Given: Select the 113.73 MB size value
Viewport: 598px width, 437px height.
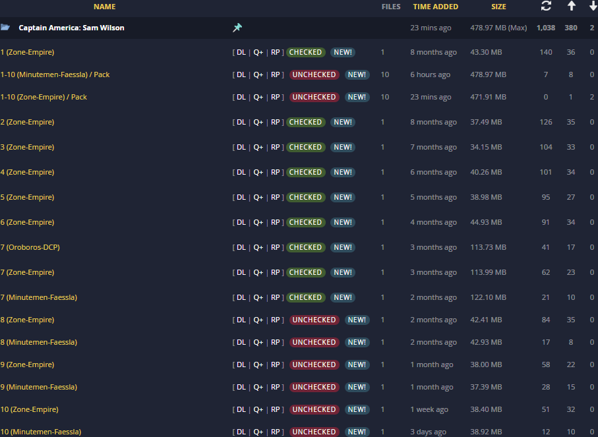Looking at the screenshot, I should point(488,247).
